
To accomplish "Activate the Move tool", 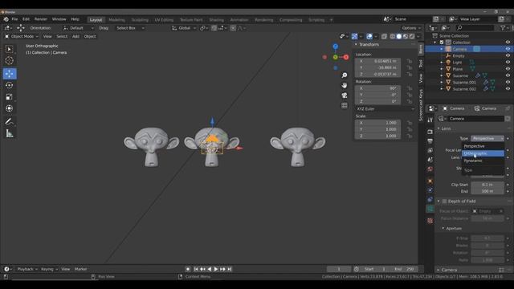I will click(10, 74).
